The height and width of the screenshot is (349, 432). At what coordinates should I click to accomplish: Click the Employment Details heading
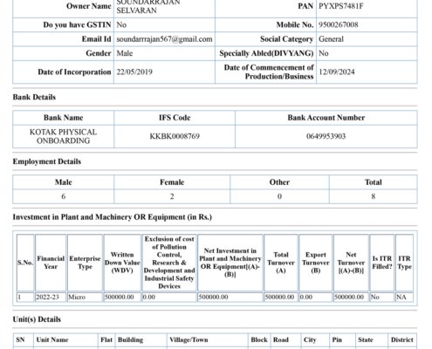47,161
